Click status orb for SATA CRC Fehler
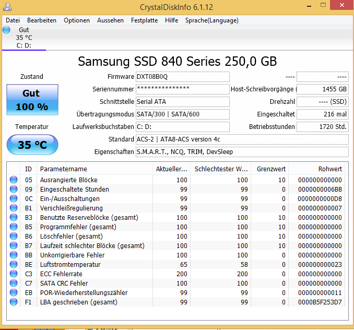The image size is (354, 330). point(14,284)
